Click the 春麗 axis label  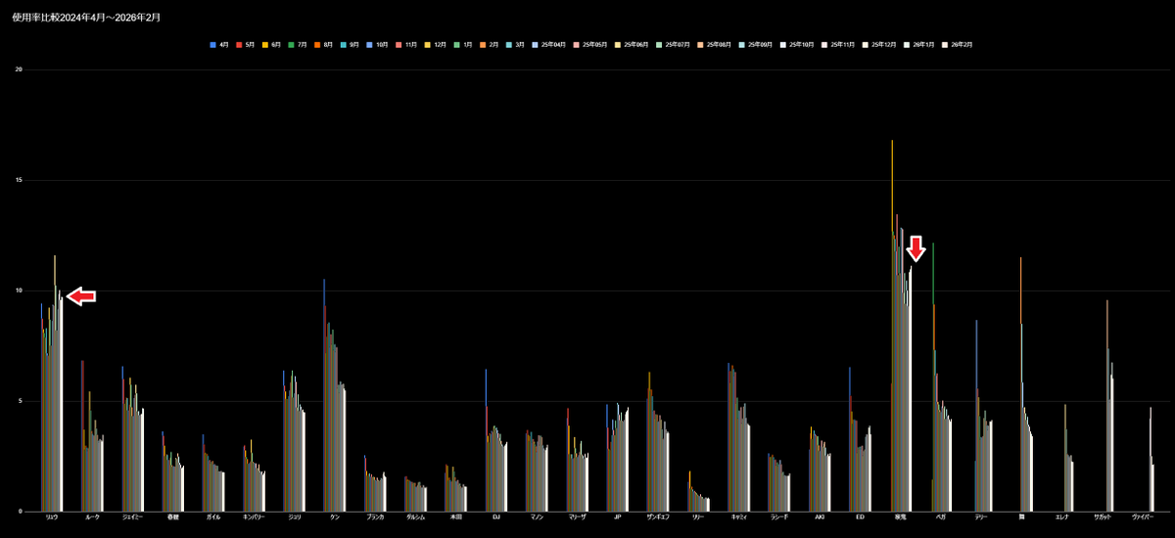pos(172,516)
